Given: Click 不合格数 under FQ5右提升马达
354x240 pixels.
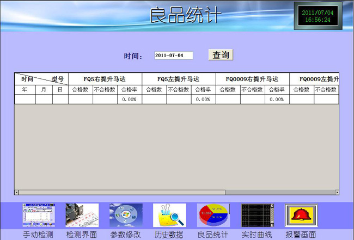Looking at the screenshot, I should [105, 90].
